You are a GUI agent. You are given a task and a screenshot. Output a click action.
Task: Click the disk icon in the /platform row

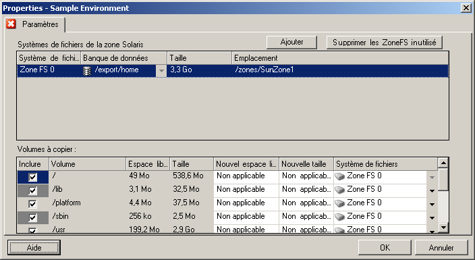340,203
